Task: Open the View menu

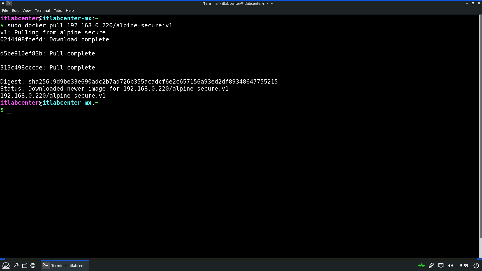Action: 27,11
